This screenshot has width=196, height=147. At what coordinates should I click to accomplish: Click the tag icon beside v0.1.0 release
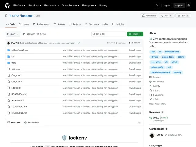[151, 118]
